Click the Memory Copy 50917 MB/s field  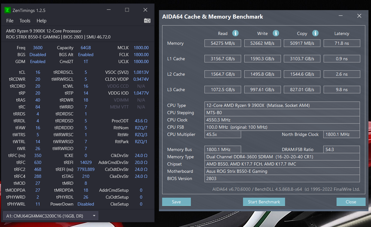click(302, 43)
